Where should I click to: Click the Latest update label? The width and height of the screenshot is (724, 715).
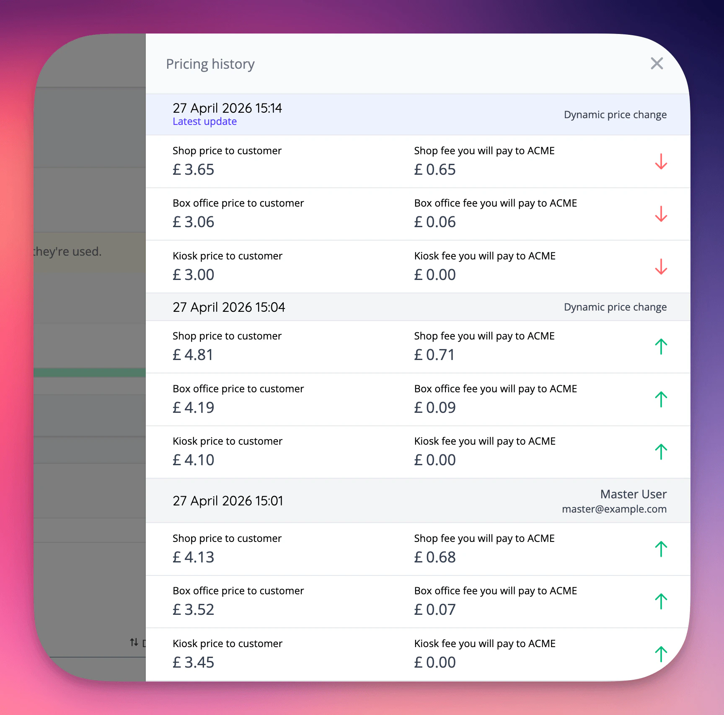click(204, 122)
